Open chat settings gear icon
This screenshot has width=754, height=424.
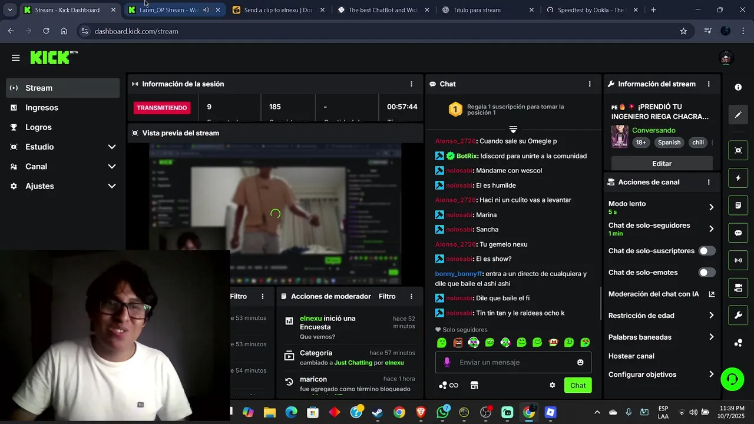[552, 385]
